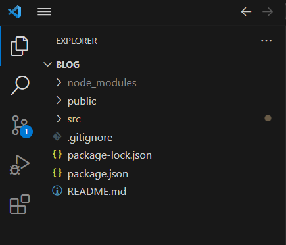The image size is (286, 245).
Task: Open the Run and Debug view
Action: (19, 165)
